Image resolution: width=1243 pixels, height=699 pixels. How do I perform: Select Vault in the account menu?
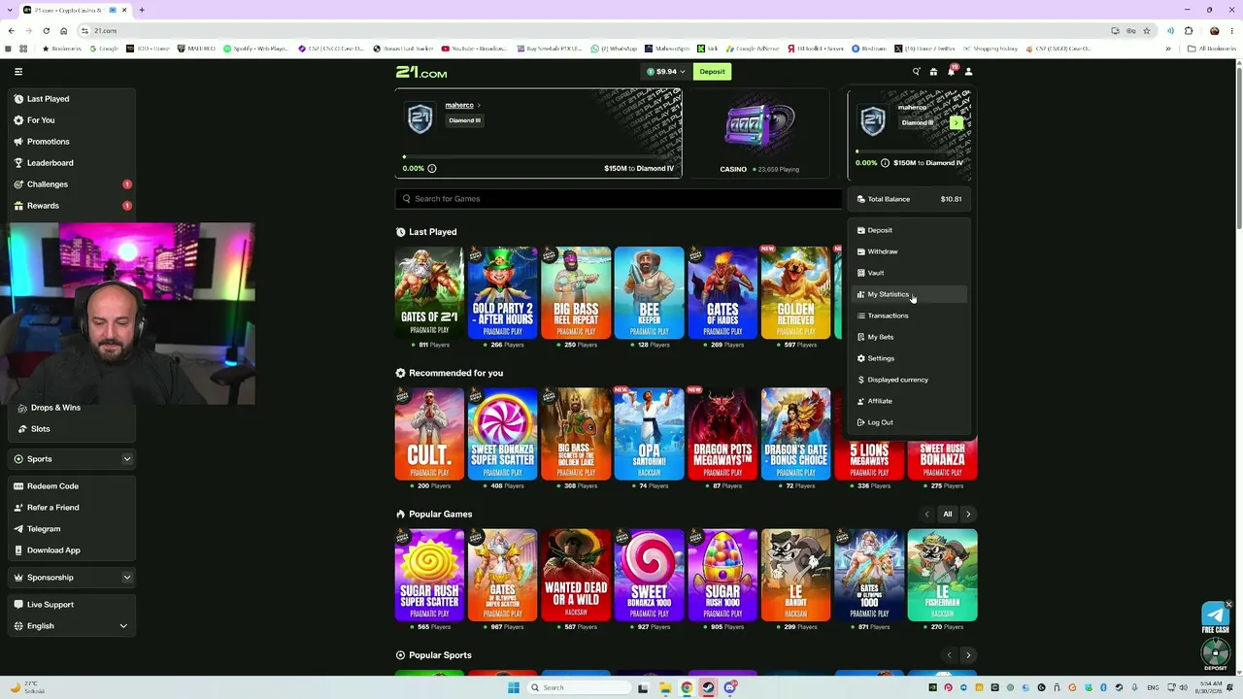910,273
